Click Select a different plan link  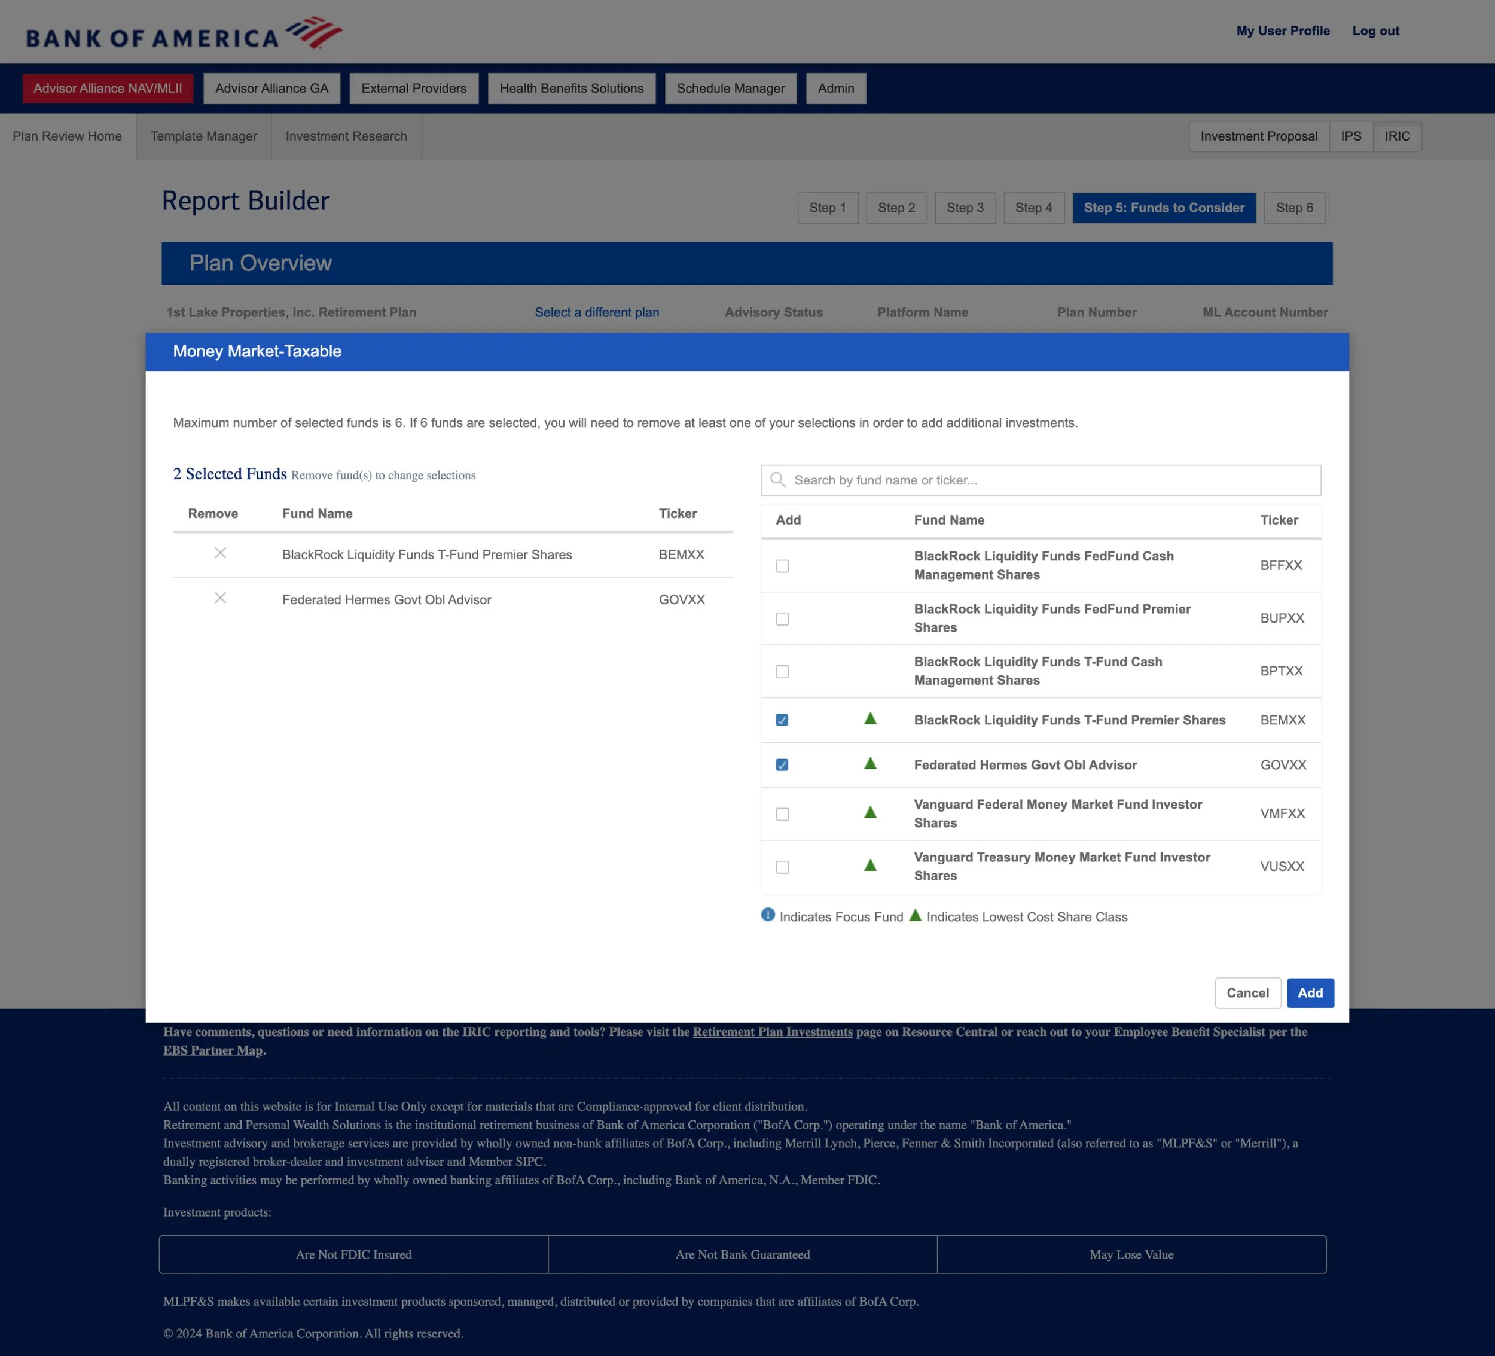tap(596, 312)
